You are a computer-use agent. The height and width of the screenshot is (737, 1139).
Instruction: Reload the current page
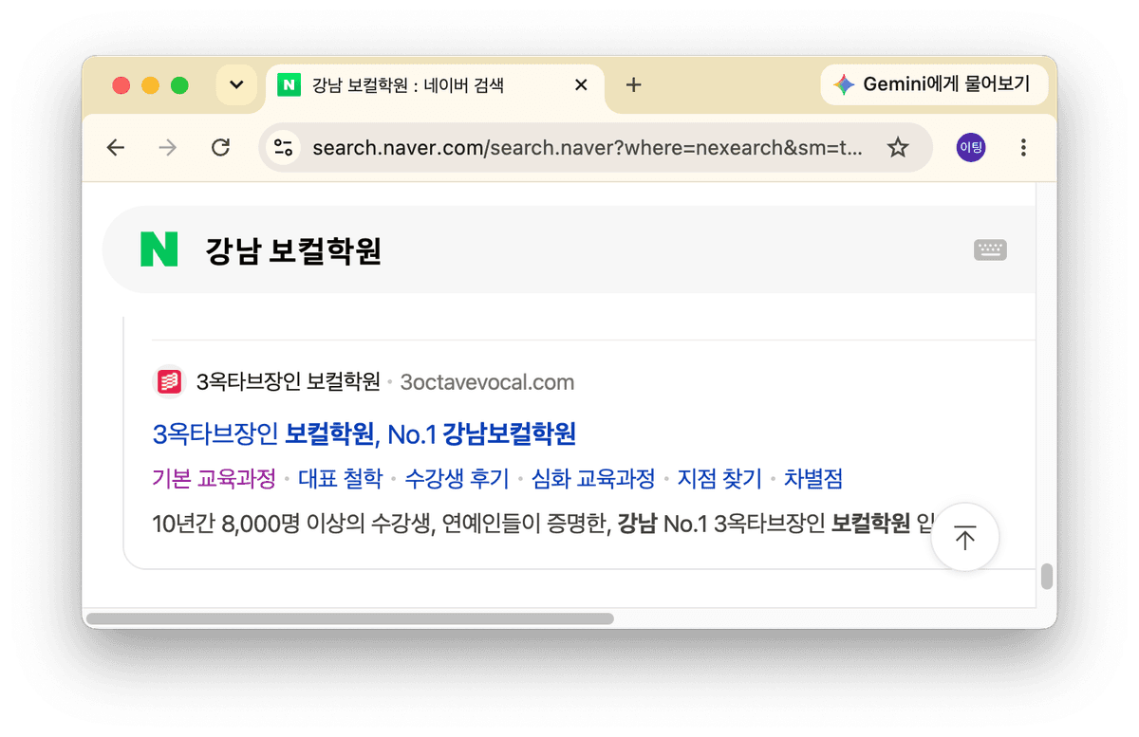point(220,147)
